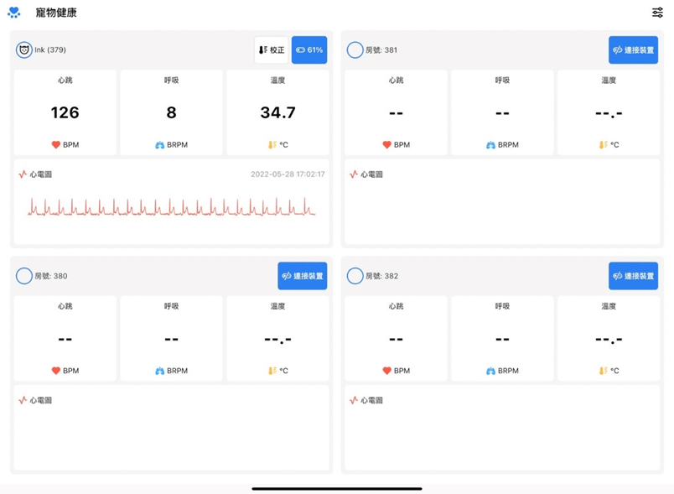This screenshot has height=494, width=674.
Task: Click the thermometer icon in Ink's temperature card
Action: (x=272, y=145)
